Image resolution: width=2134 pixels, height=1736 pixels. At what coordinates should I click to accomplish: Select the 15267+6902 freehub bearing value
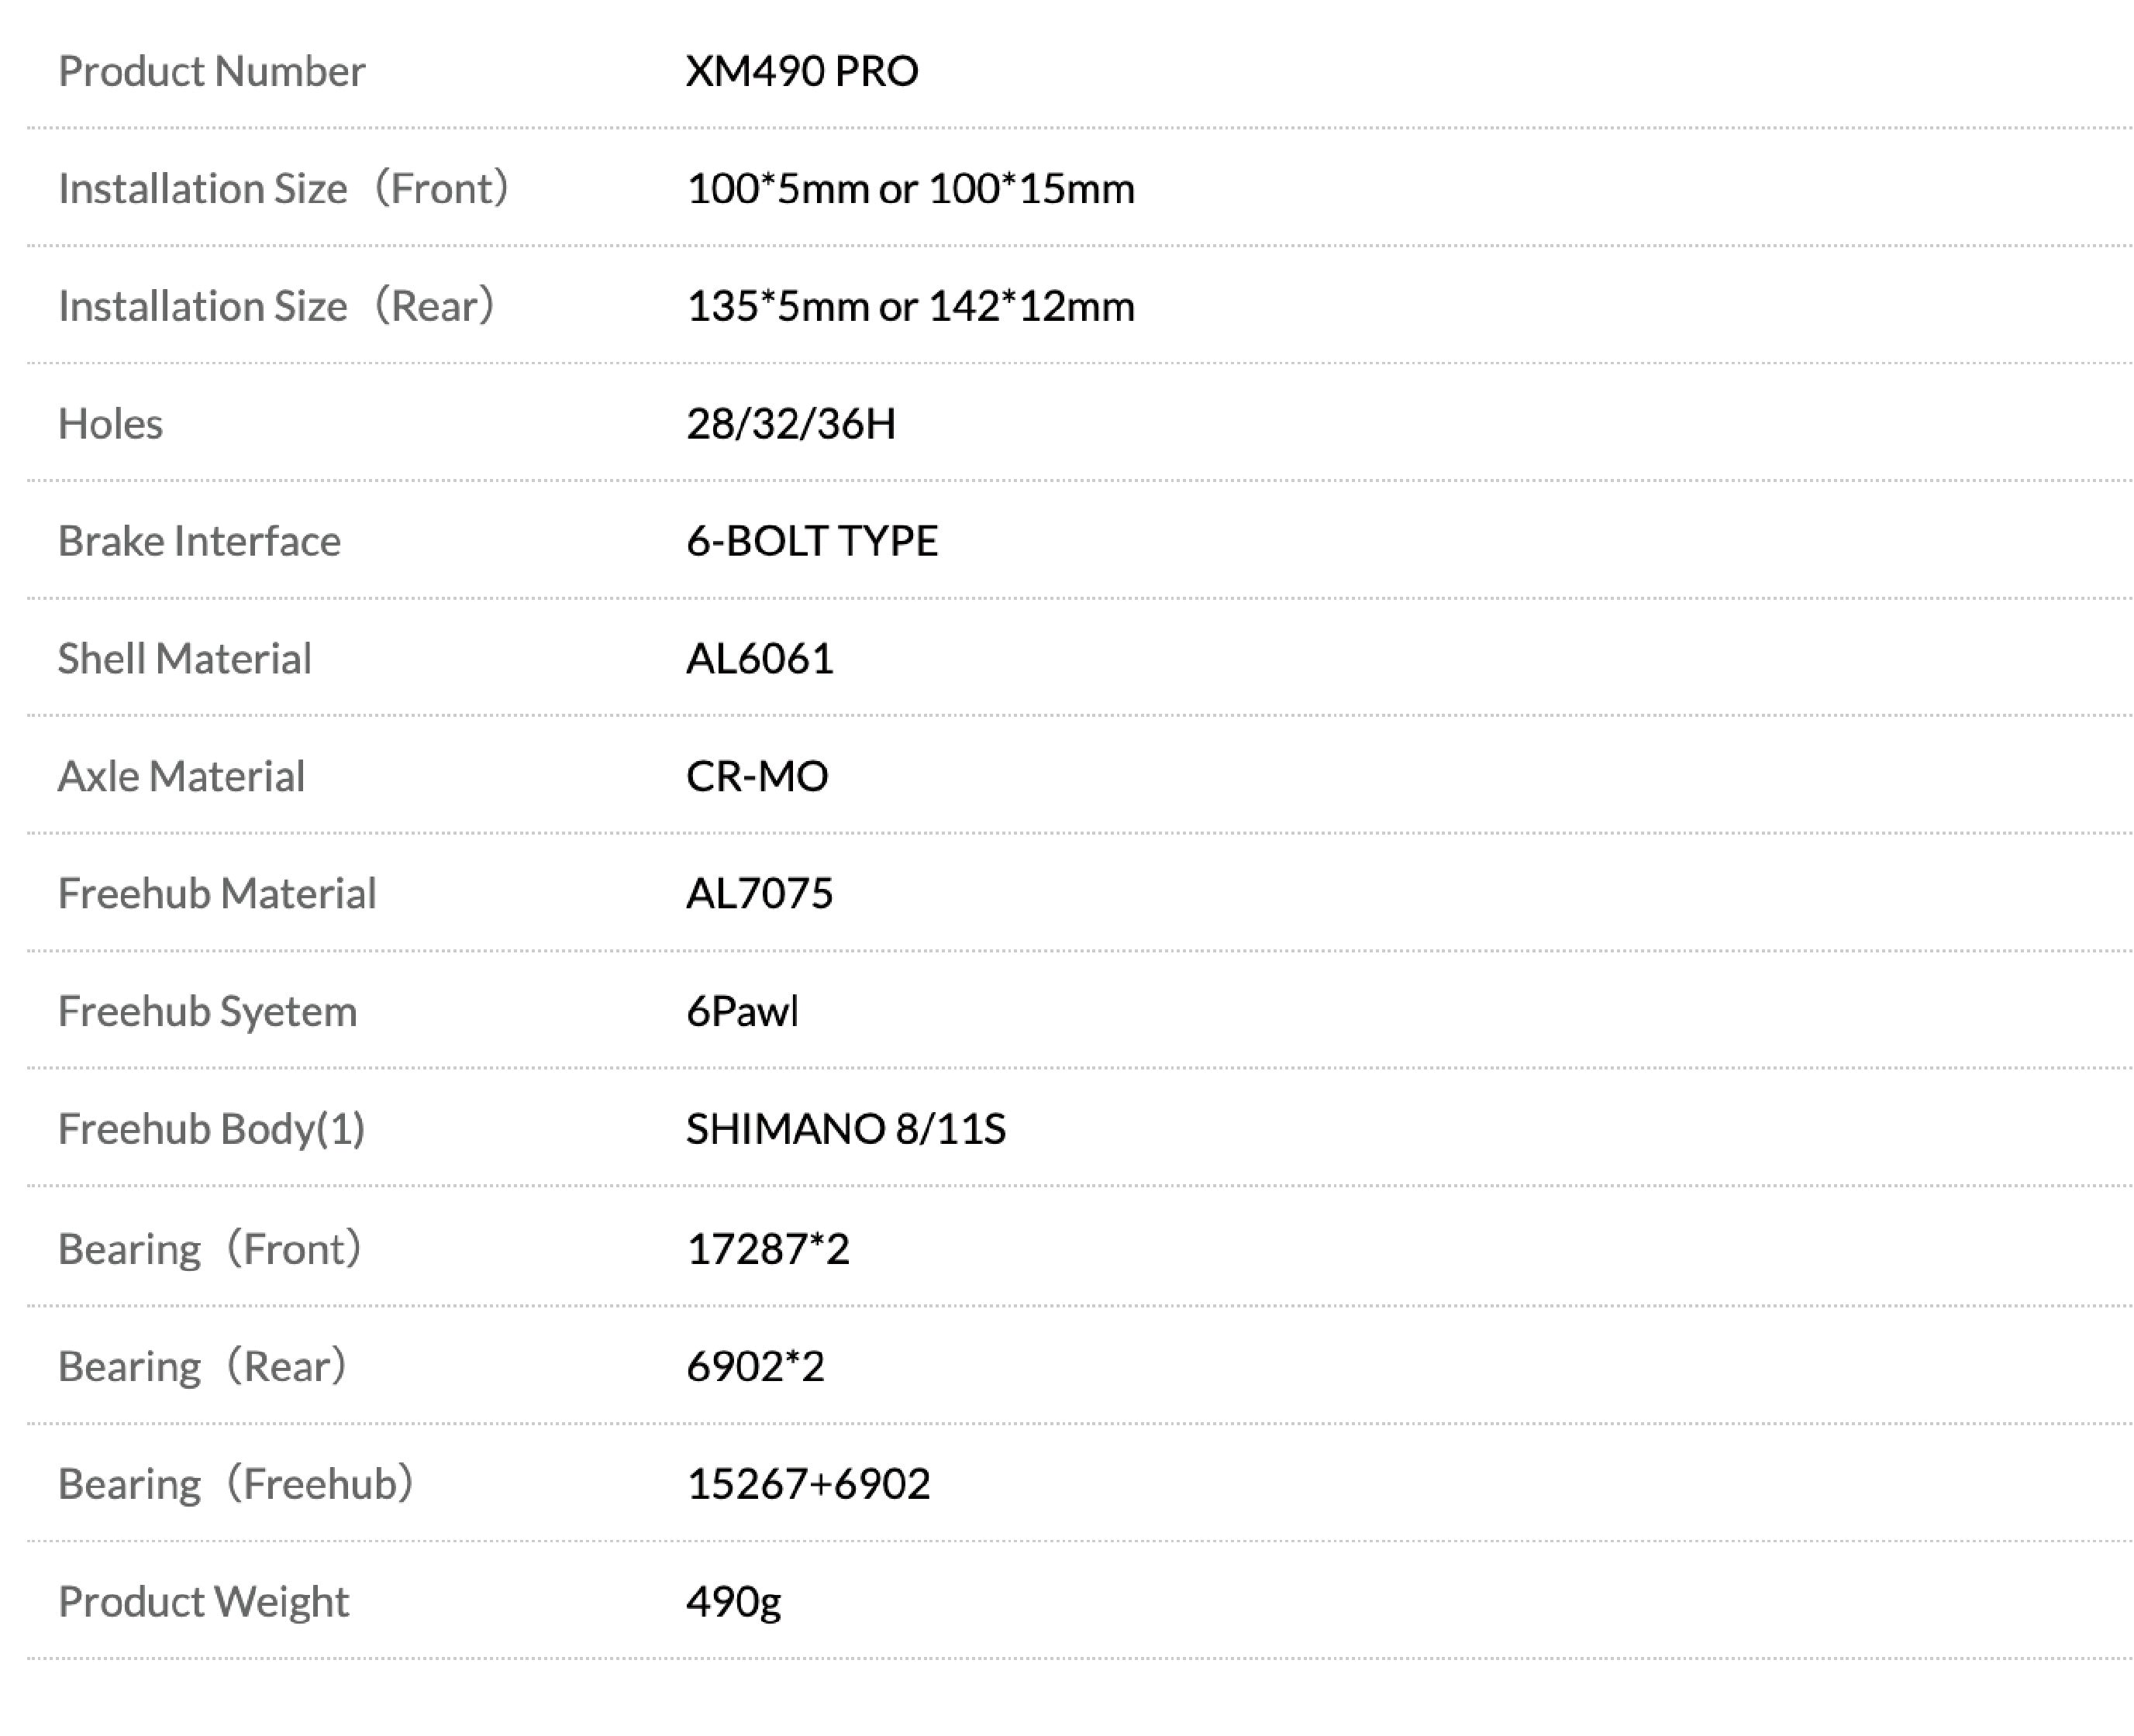pyautogui.click(x=808, y=1484)
